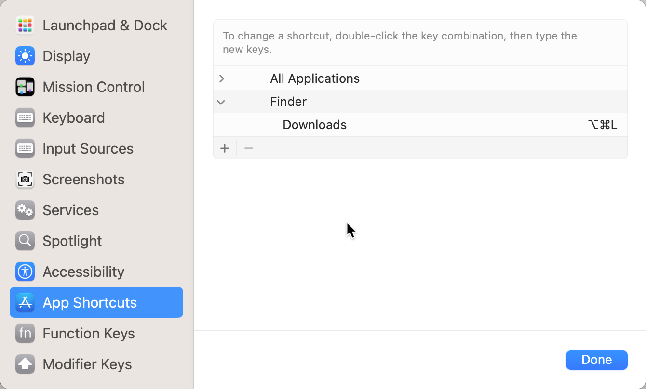Open the Input Sources section
Image resolution: width=646 pixels, height=389 pixels.
pyautogui.click(x=88, y=148)
